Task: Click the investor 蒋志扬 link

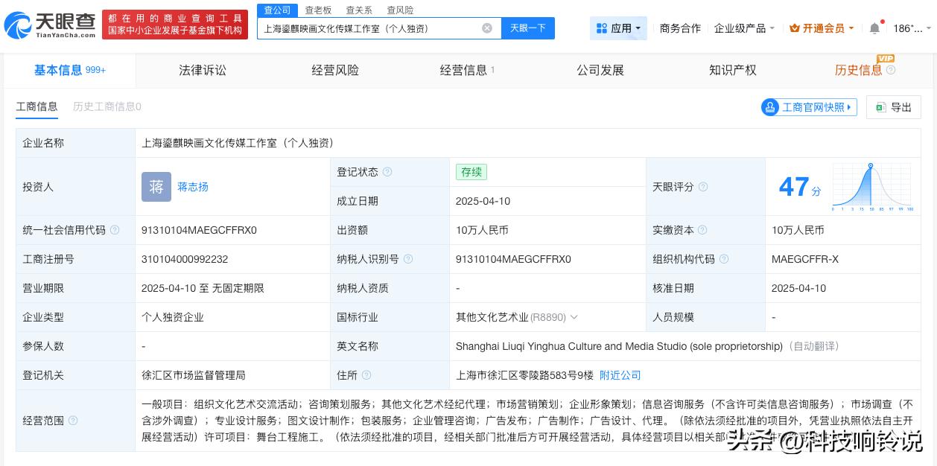Action: [193, 187]
